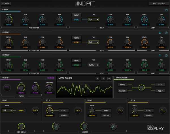Randomize LFO settings with LFO ?
Image resolution: width=170 pixels, height=134 pixels.
pyautogui.click(x=123, y=84)
